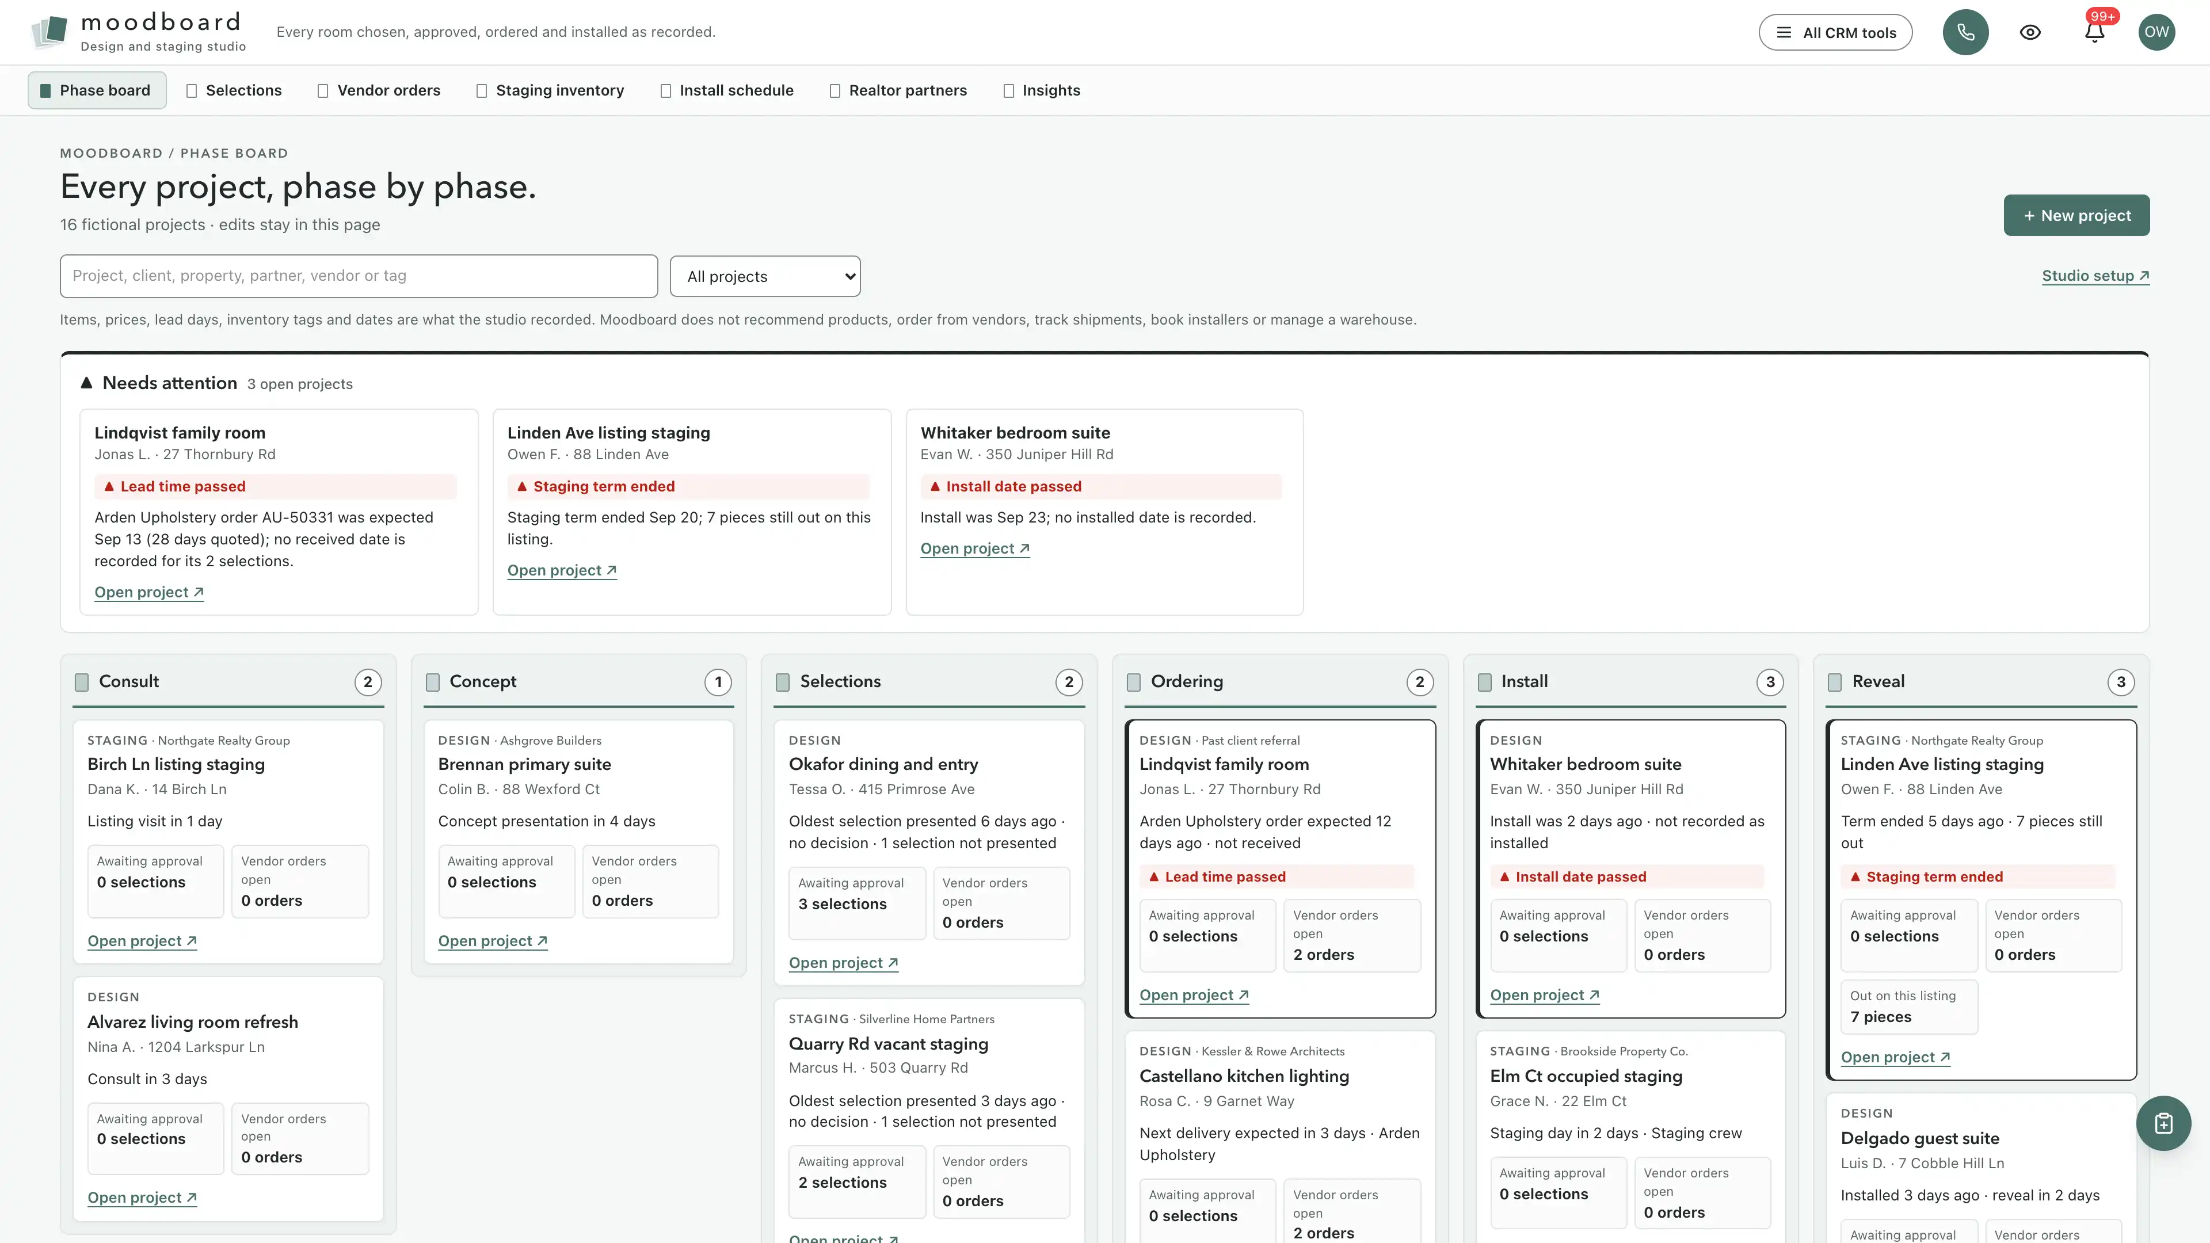Image resolution: width=2210 pixels, height=1243 pixels.
Task: Click the Install column count badge
Action: (x=1770, y=682)
